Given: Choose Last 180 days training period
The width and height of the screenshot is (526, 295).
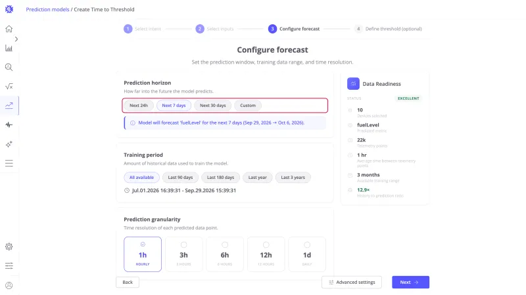Looking at the screenshot, I should (x=220, y=177).
